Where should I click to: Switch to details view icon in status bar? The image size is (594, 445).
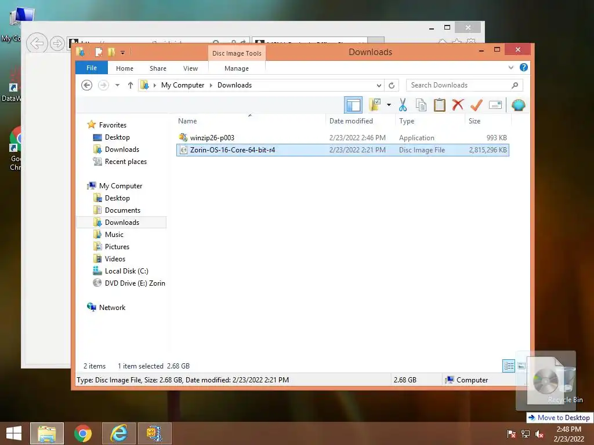pos(508,366)
